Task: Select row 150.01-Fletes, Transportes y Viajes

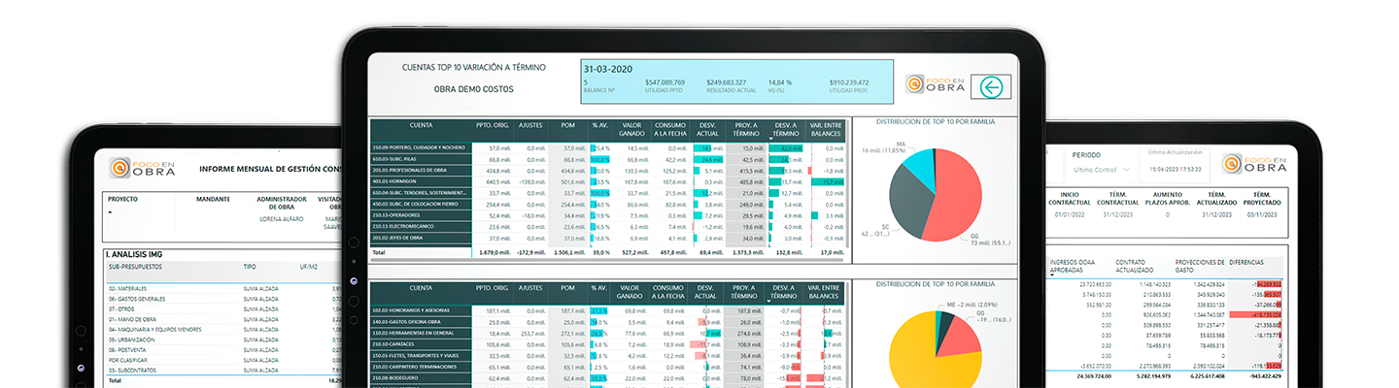Action: tap(607, 356)
